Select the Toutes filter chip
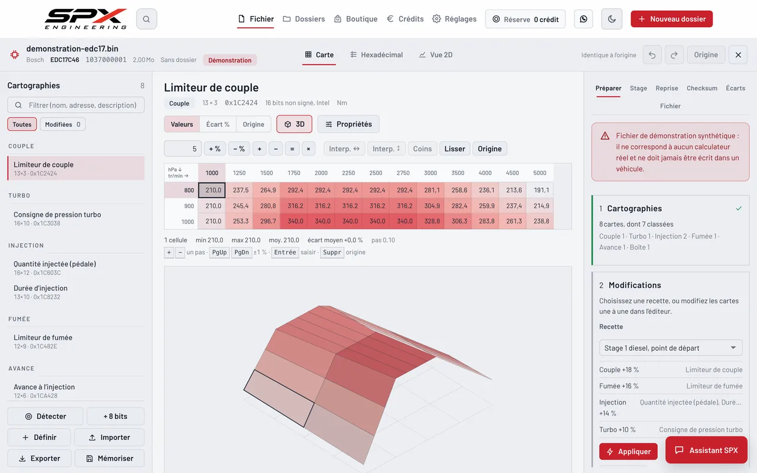 pos(22,124)
